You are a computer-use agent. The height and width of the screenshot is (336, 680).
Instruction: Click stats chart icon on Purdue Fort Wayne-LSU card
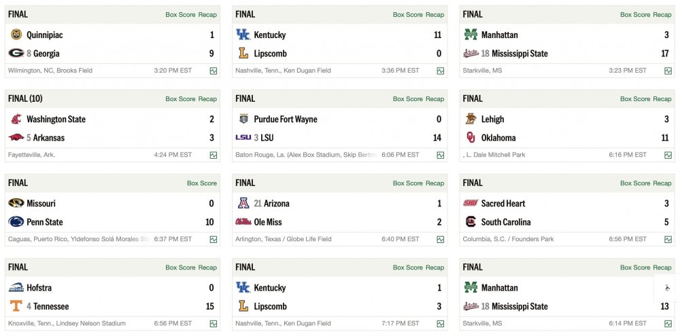(441, 155)
